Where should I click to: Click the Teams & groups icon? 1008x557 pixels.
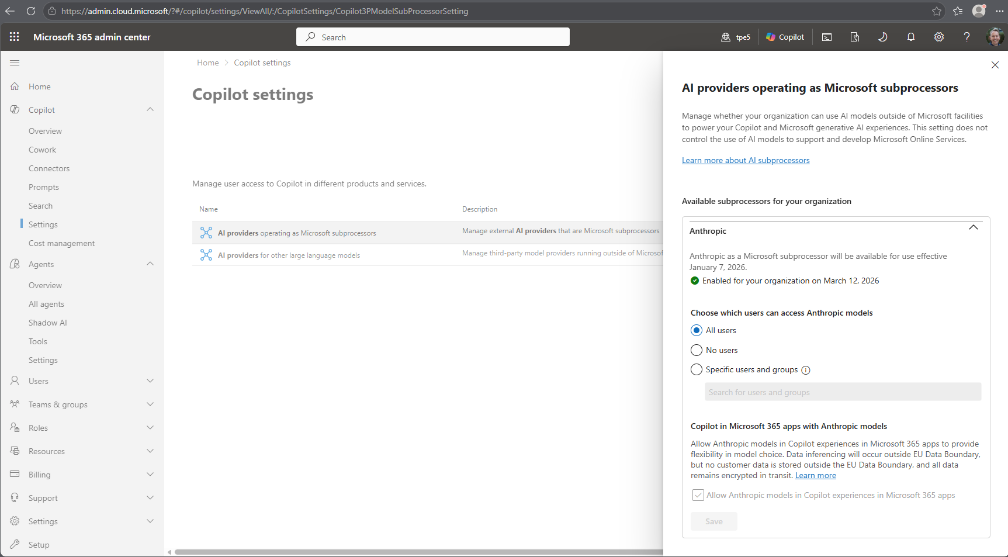15,404
